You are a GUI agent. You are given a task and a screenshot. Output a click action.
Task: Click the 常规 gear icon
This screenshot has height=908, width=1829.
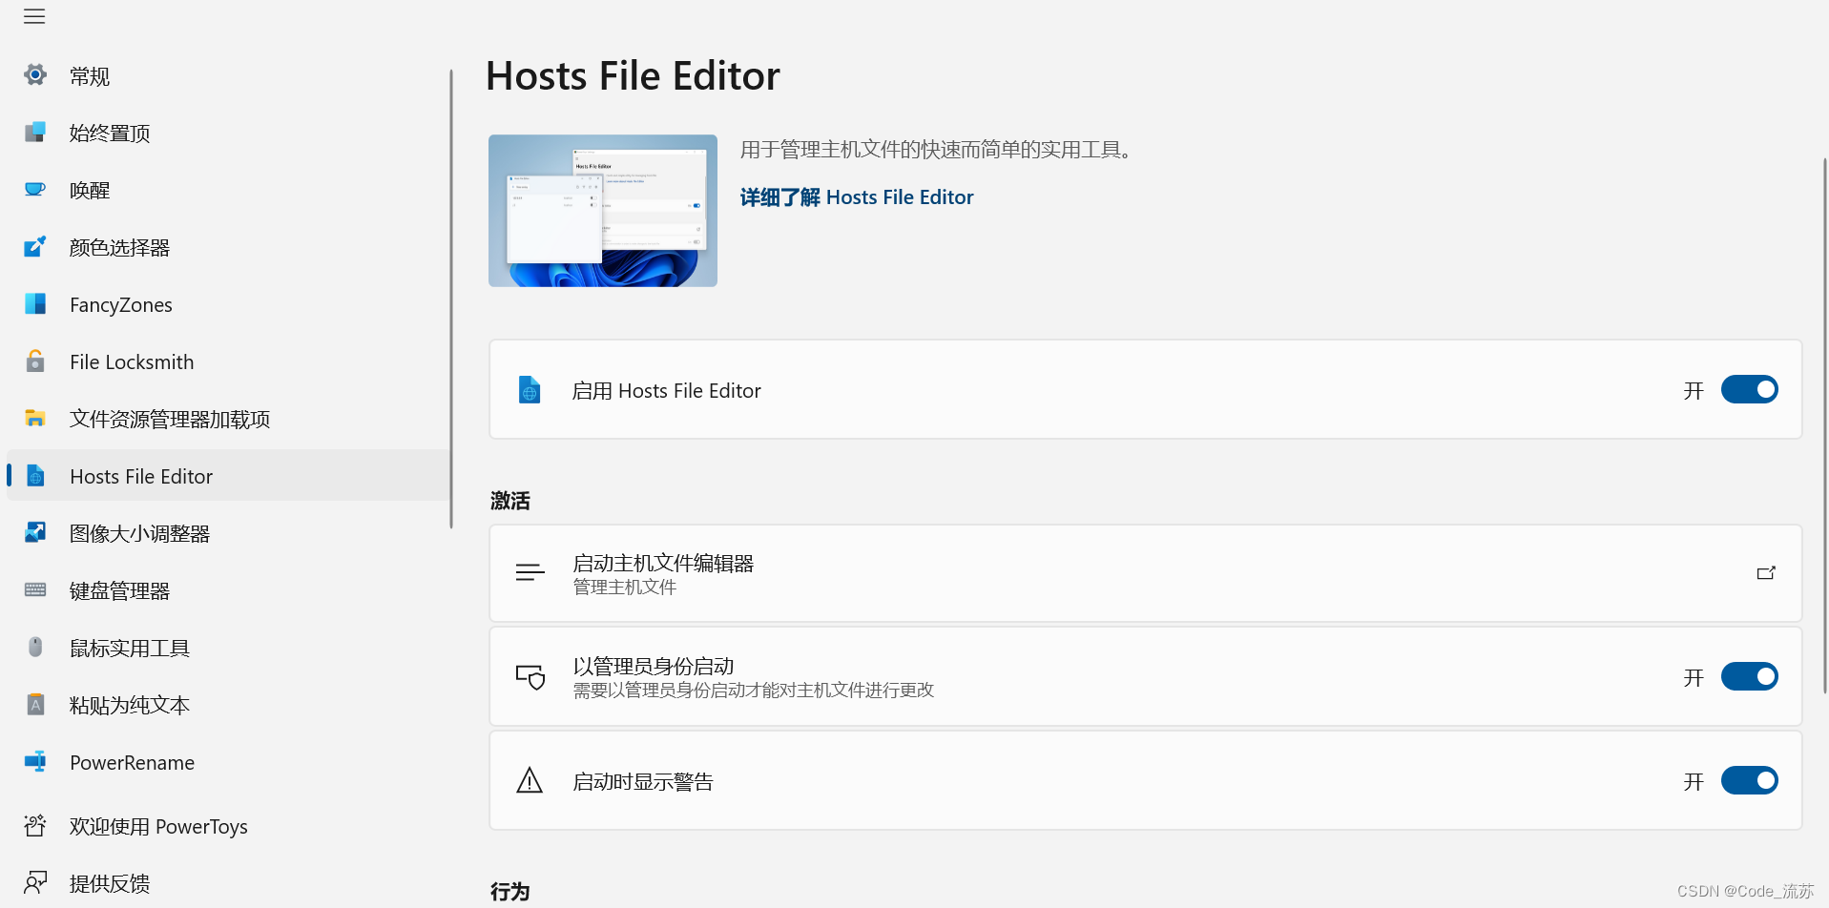(35, 74)
